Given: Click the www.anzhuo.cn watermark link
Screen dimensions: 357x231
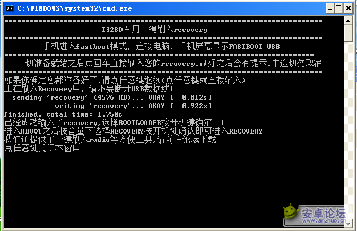Looking at the screenshot, I should 324,221.
